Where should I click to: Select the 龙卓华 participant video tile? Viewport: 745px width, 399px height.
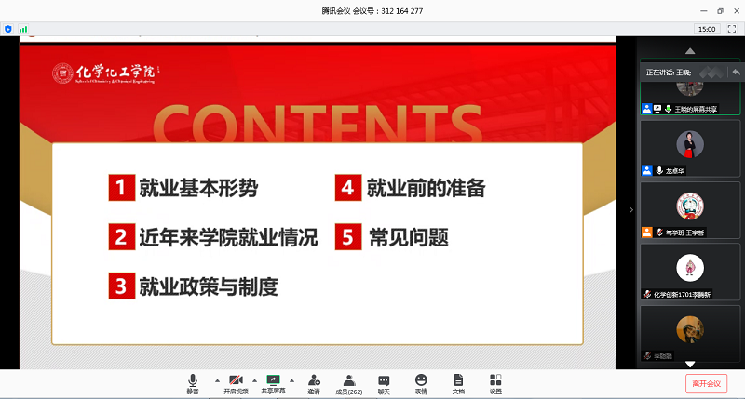point(690,149)
